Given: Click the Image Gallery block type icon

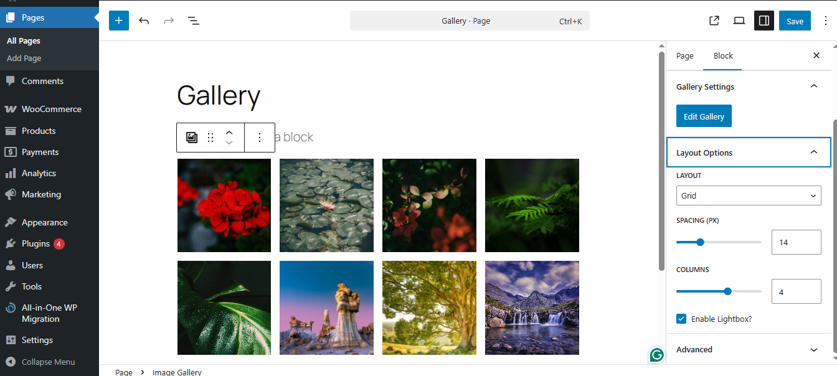Looking at the screenshot, I should pyautogui.click(x=192, y=138).
